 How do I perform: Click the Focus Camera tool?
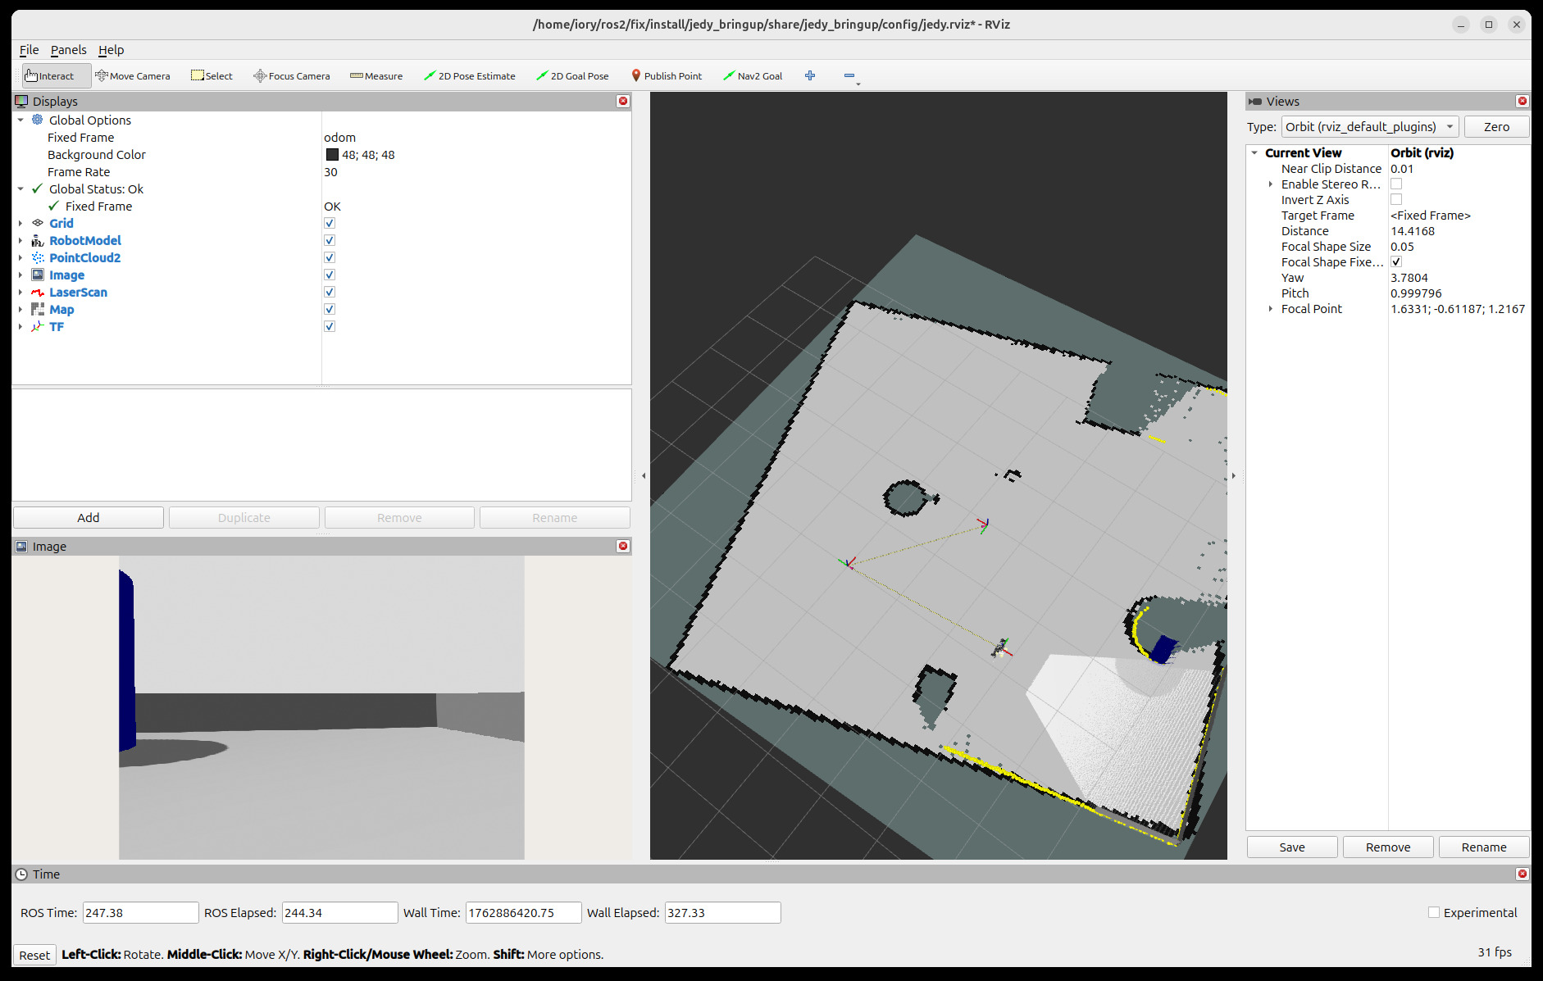pyautogui.click(x=291, y=75)
